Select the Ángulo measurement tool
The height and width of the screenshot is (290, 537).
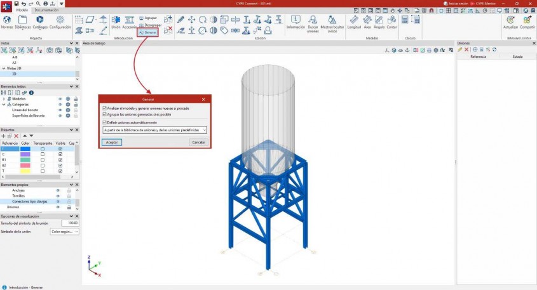click(379, 22)
